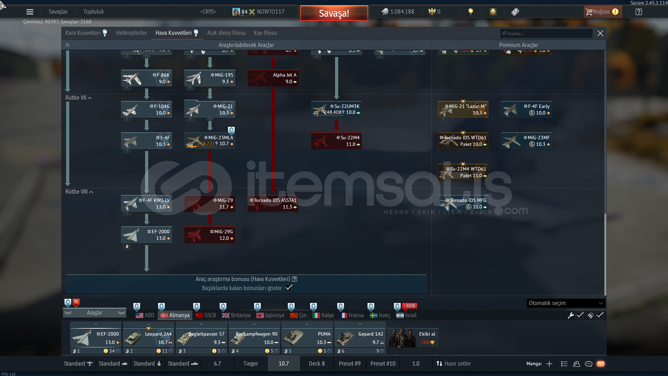
Task: Select the Tieger preset
Action: click(250, 363)
